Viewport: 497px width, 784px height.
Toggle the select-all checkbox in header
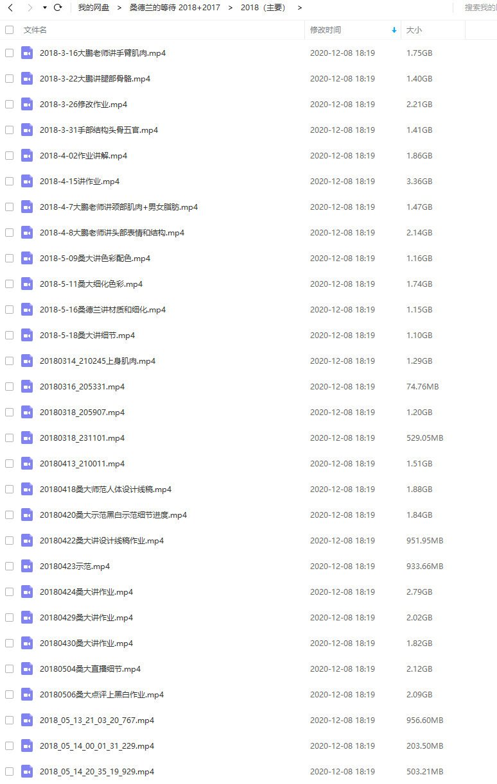tap(9, 30)
